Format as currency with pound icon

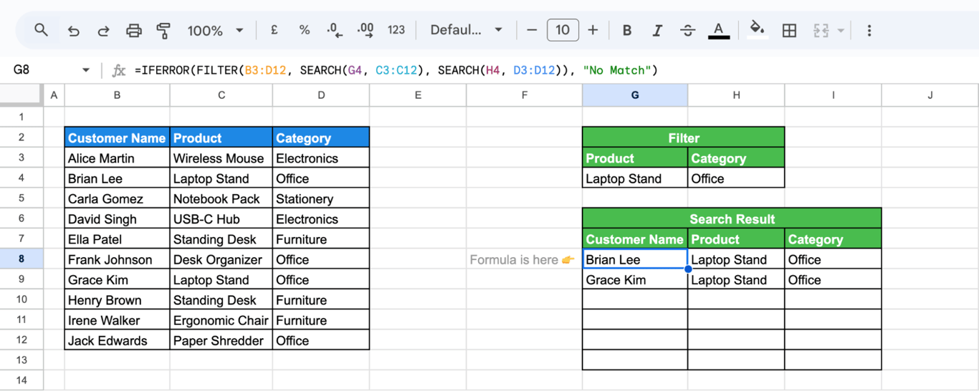point(274,30)
